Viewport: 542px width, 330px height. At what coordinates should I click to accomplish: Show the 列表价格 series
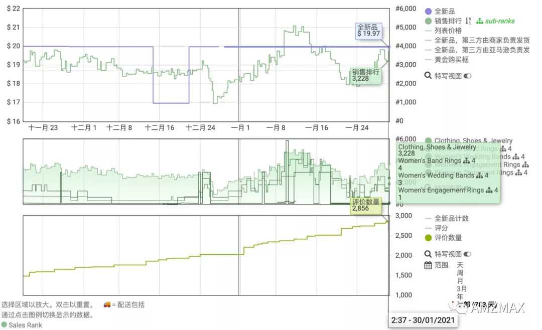(x=448, y=31)
